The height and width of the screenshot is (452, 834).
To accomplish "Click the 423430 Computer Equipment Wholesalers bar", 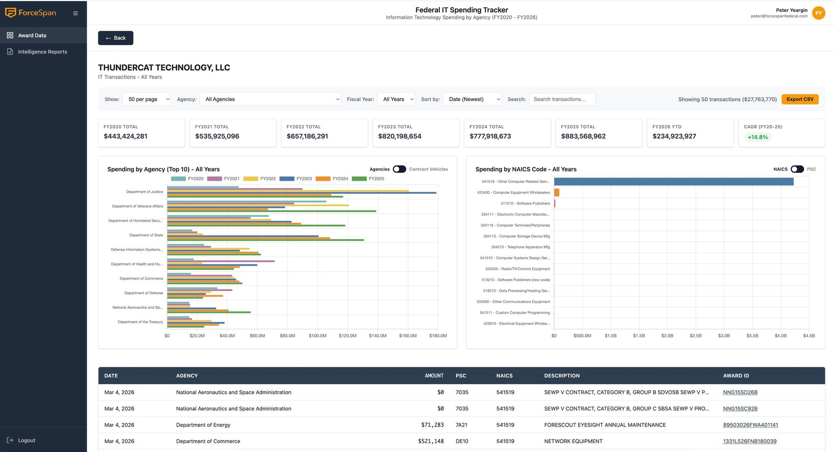I will (x=557, y=193).
